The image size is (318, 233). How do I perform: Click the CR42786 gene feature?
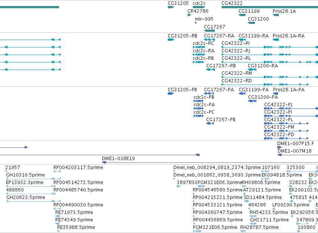189,15
